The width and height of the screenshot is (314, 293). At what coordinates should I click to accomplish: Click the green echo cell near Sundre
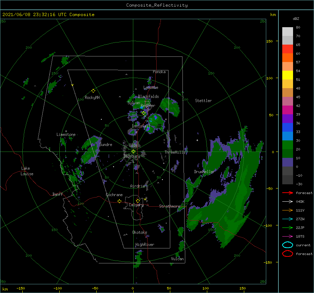[90, 149]
